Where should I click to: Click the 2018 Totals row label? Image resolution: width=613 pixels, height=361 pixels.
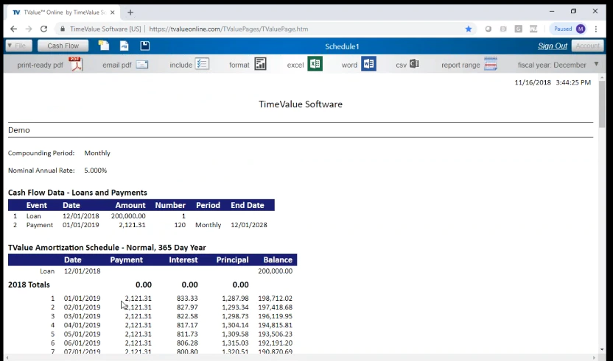point(29,285)
